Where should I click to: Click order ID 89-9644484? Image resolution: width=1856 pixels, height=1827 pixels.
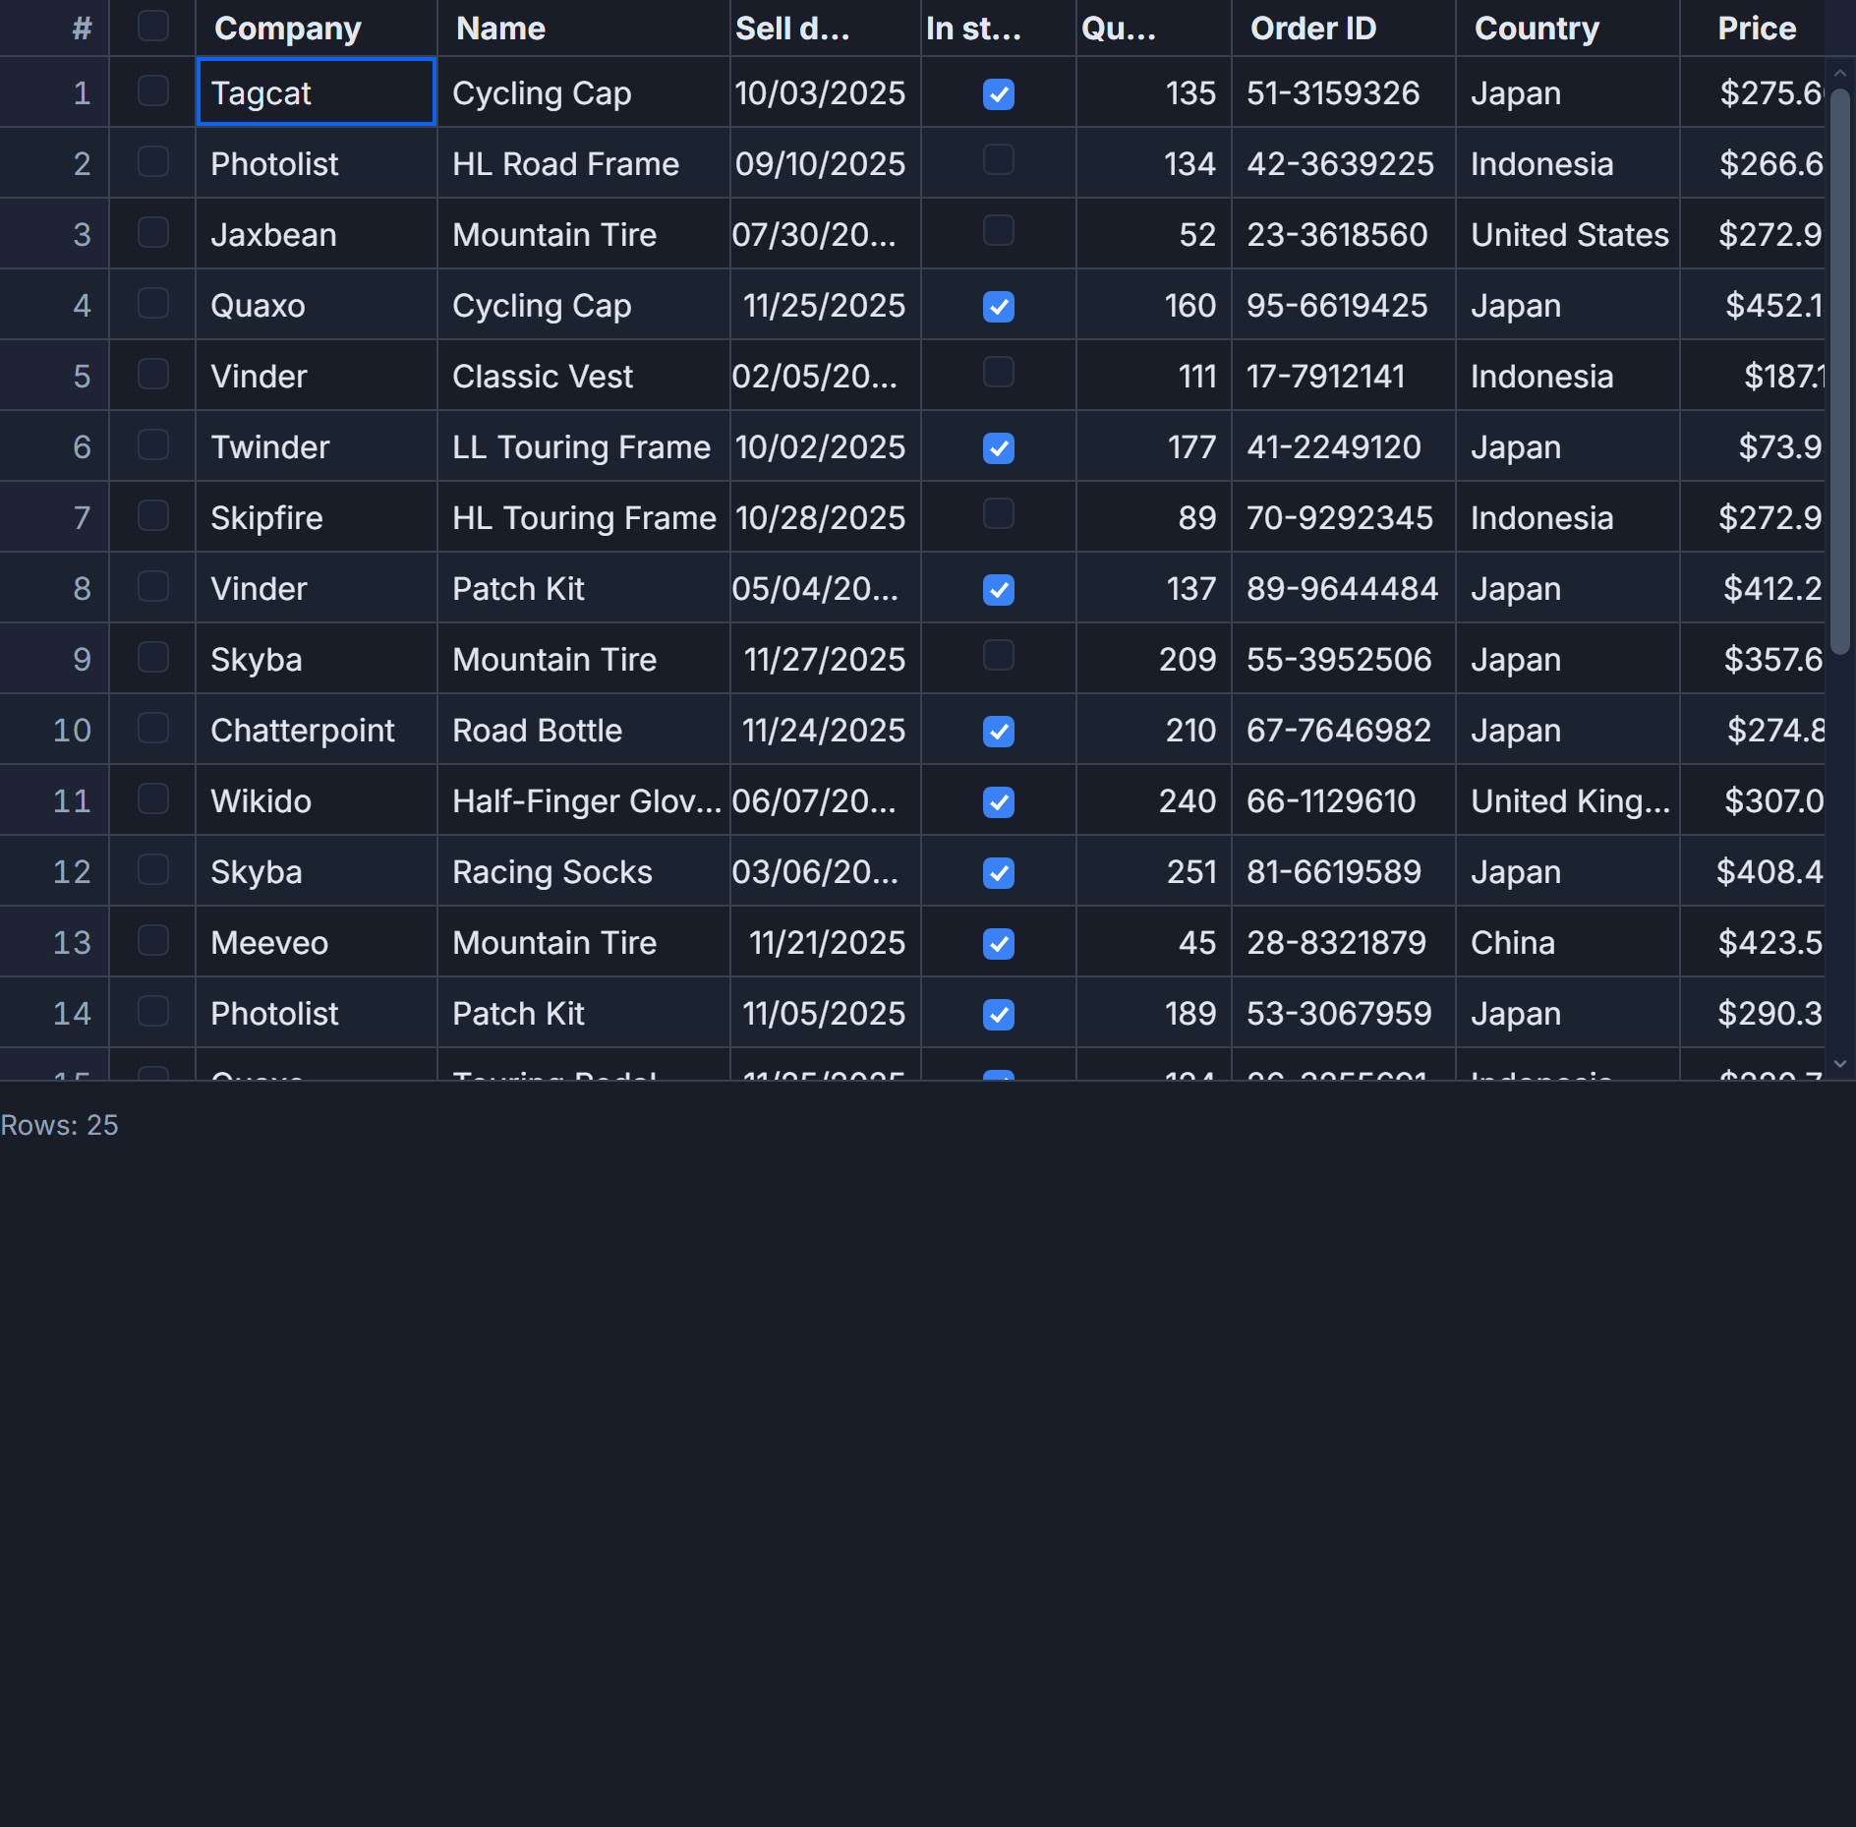1344,588
